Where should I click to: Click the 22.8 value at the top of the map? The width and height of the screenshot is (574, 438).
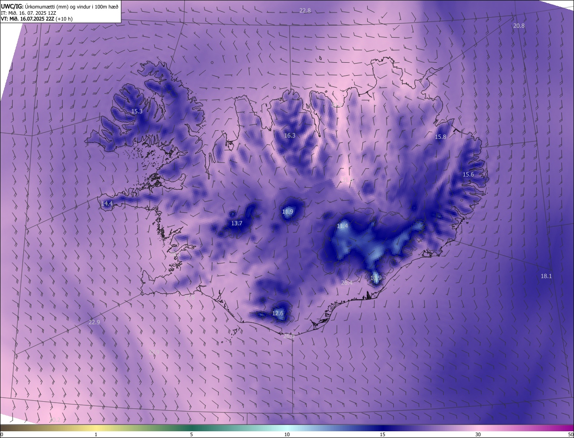305,10
